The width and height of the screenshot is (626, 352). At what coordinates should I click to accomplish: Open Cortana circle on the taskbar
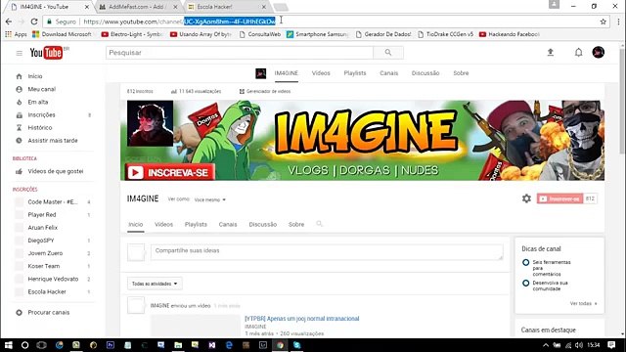[x=24, y=345]
